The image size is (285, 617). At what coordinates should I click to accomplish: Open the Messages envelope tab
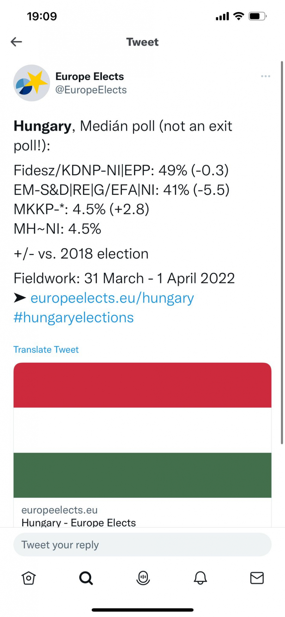point(257,578)
